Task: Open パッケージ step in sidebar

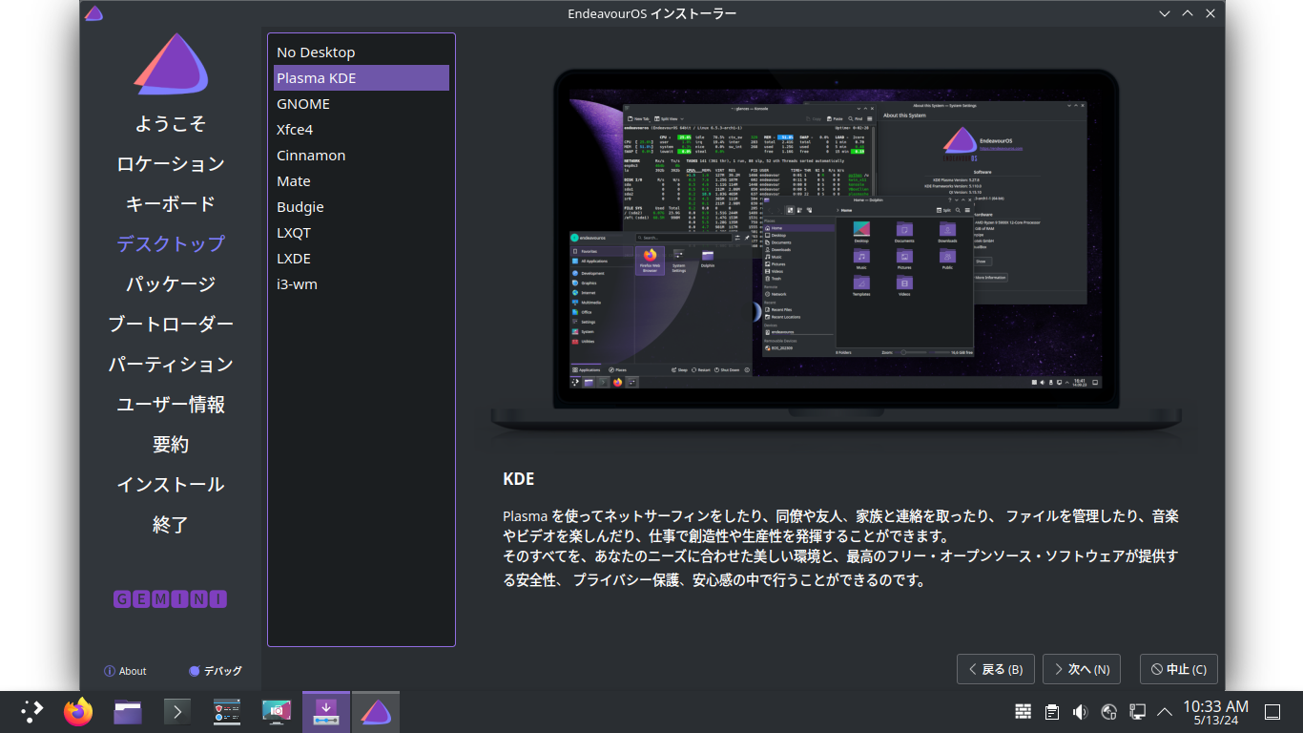Action: click(171, 284)
